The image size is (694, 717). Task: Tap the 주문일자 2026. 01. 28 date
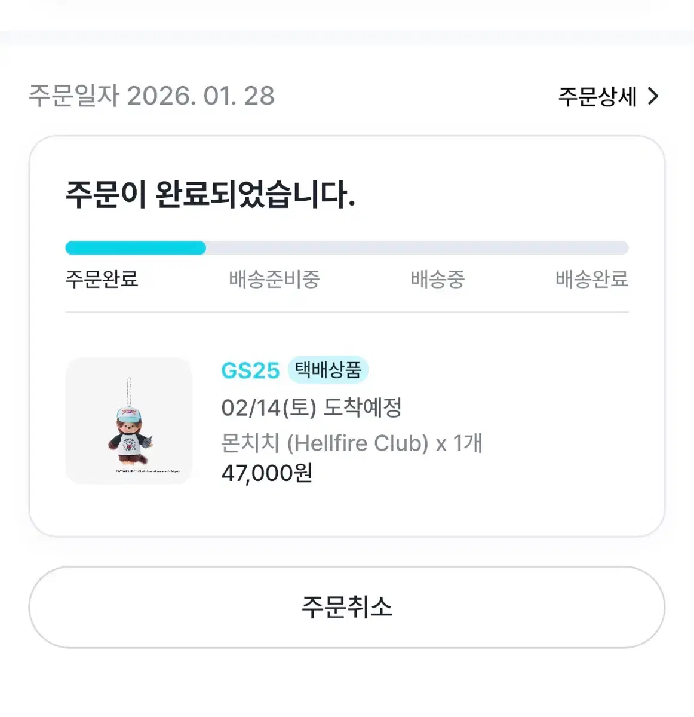152,96
